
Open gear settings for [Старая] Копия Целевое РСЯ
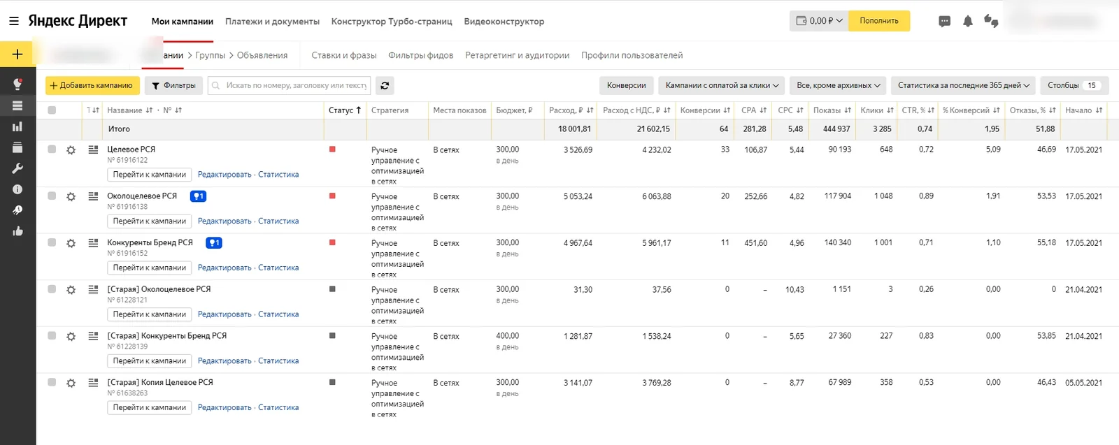(71, 384)
